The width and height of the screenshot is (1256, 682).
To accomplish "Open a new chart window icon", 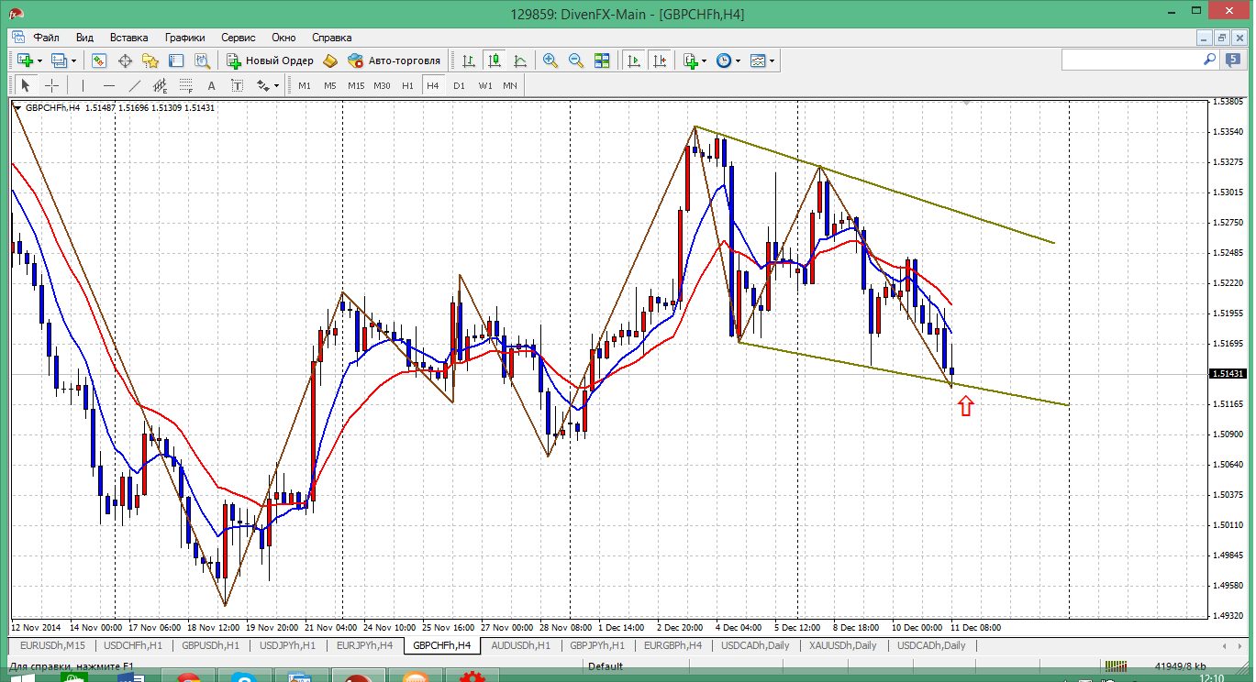I will (x=24, y=60).
